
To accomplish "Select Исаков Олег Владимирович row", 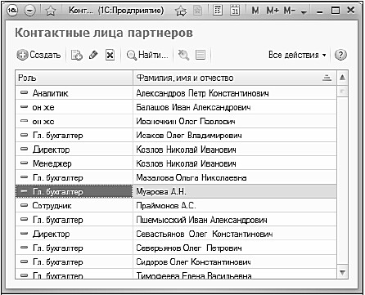I will click(x=176, y=136).
